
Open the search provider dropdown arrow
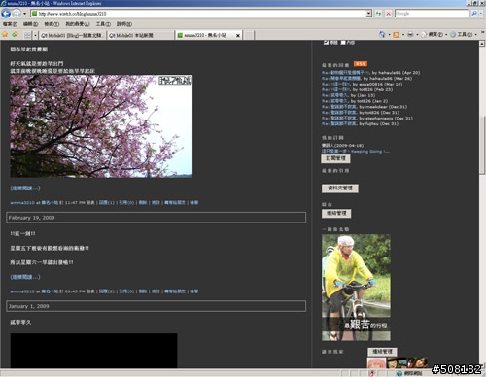coord(481,14)
